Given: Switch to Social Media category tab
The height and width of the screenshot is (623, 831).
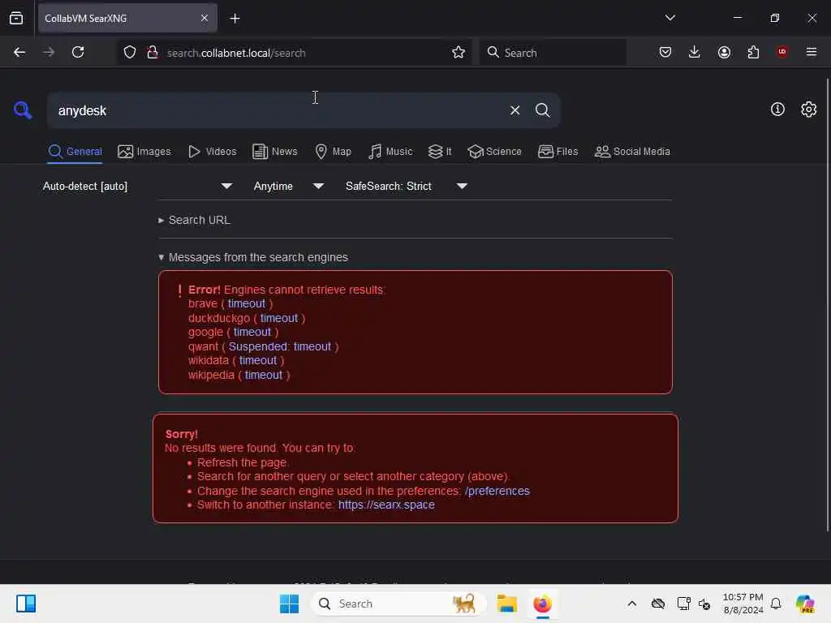Looking at the screenshot, I should (632, 152).
